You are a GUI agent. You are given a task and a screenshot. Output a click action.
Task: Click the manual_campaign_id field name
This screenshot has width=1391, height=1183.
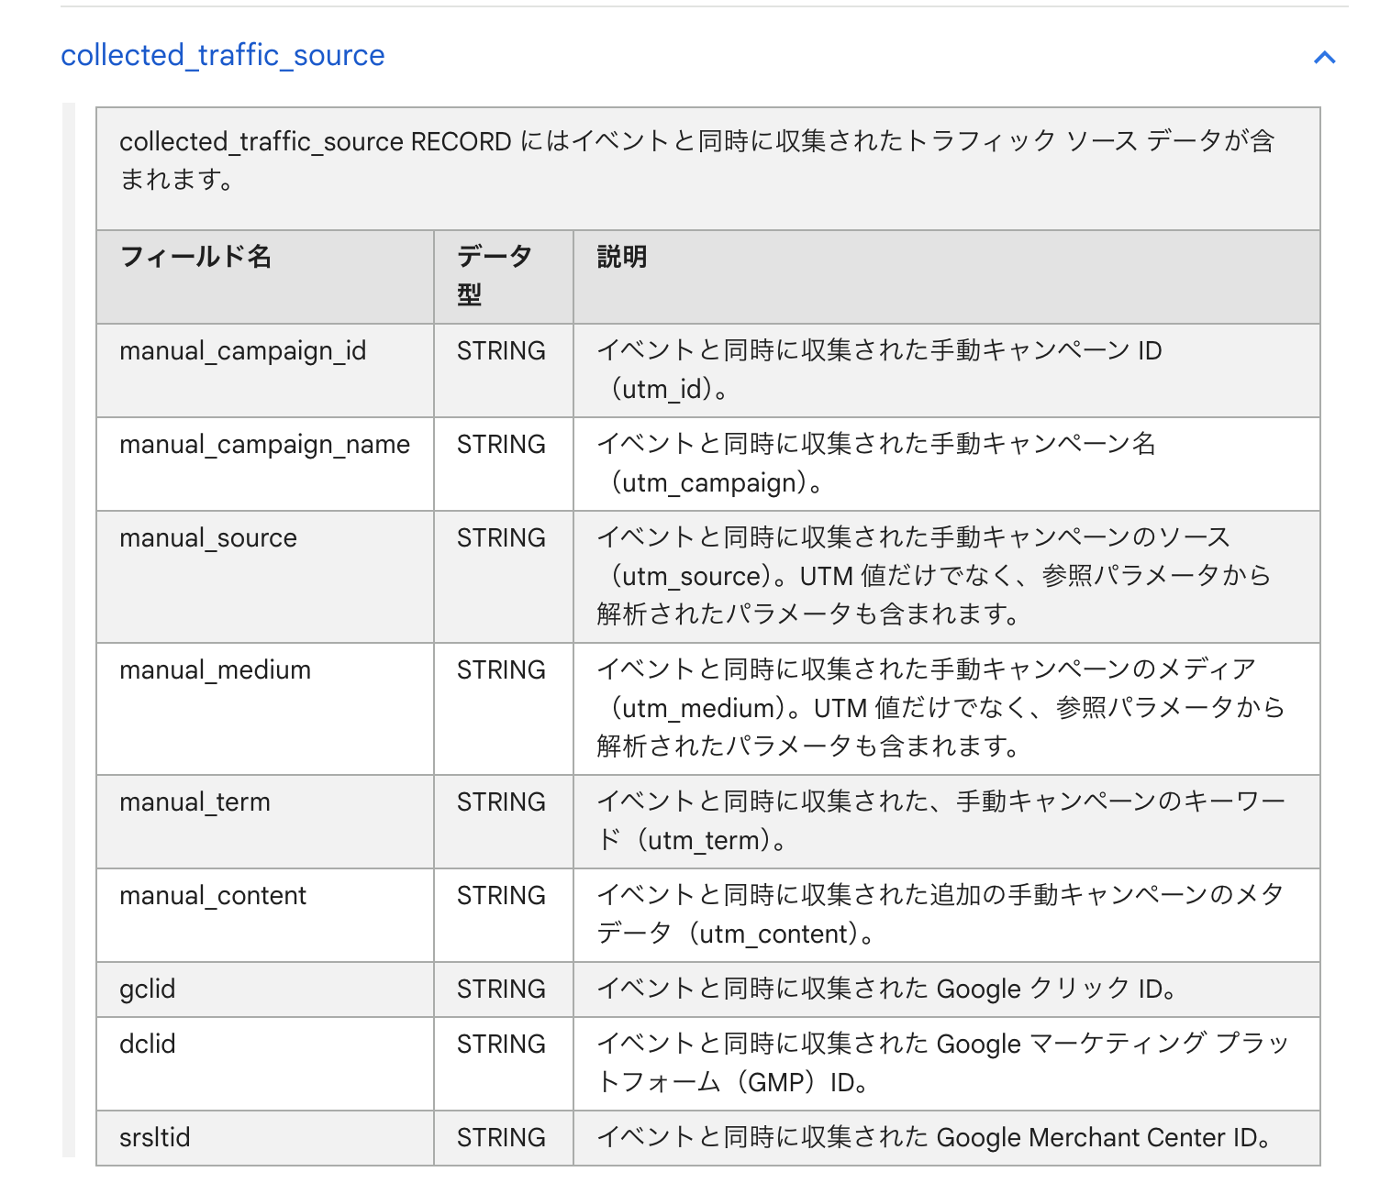(x=242, y=351)
